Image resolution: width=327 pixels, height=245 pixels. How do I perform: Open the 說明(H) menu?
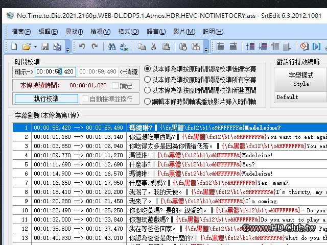(213, 32)
